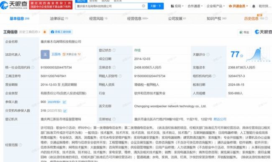Click the 查看工商快照 button
Image resolution: width=272 pixels, height=162 pixels.
[61, 32]
